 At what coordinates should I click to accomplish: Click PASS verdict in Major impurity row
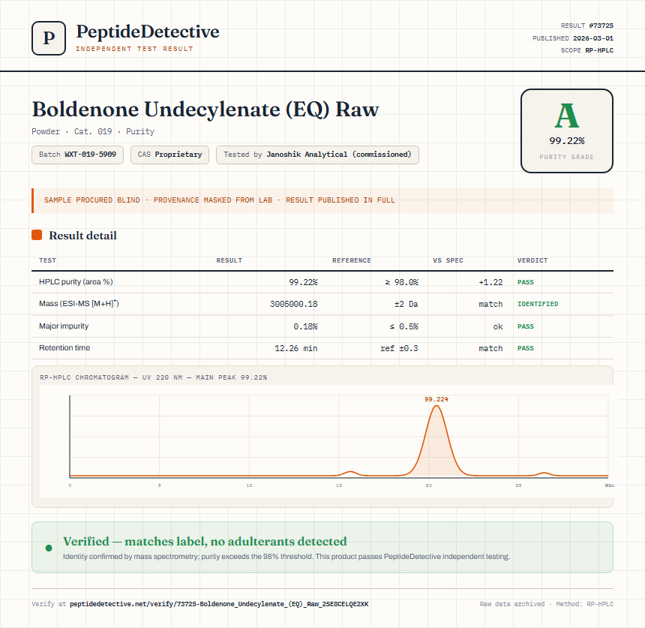coord(525,326)
